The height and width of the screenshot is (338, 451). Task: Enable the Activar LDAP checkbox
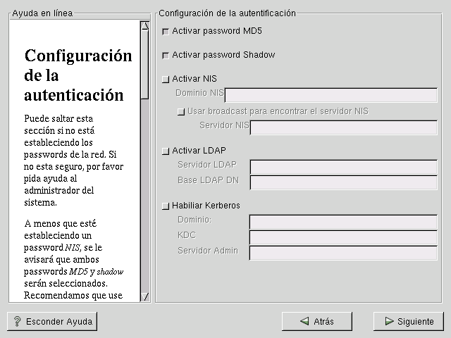click(x=166, y=151)
